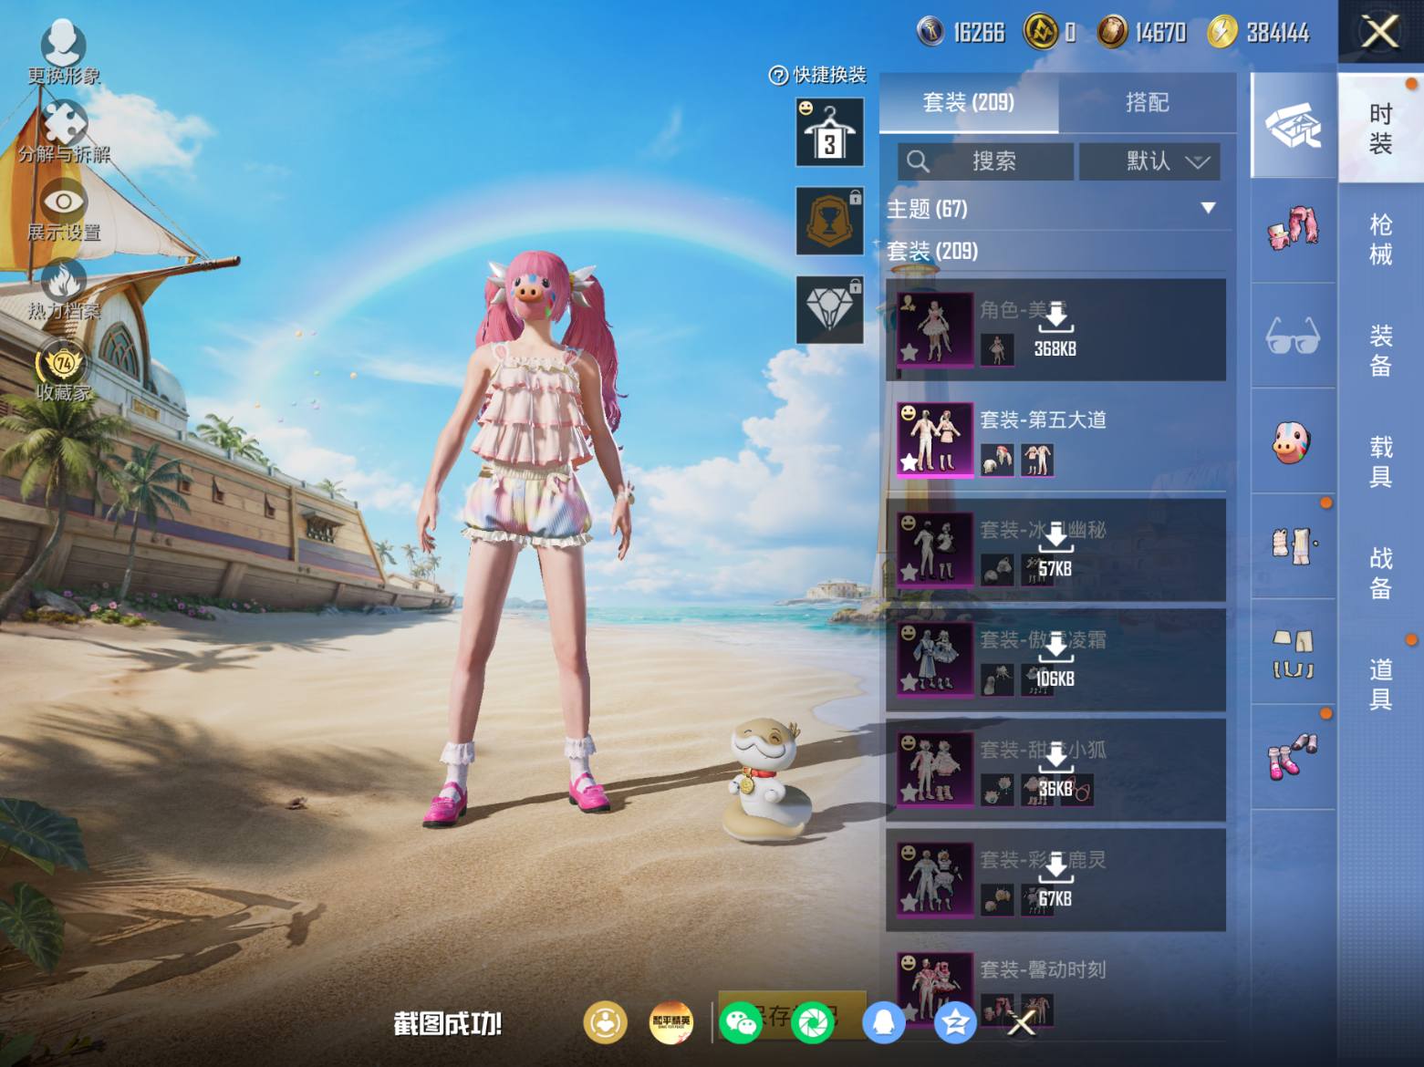This screenshot has width=1424, height=1067.
Task: Open the 热力档案 flame icon
Action: (63, 290)
